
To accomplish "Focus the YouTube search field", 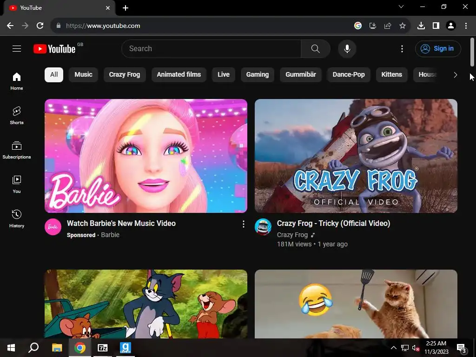I will (212, 48).
